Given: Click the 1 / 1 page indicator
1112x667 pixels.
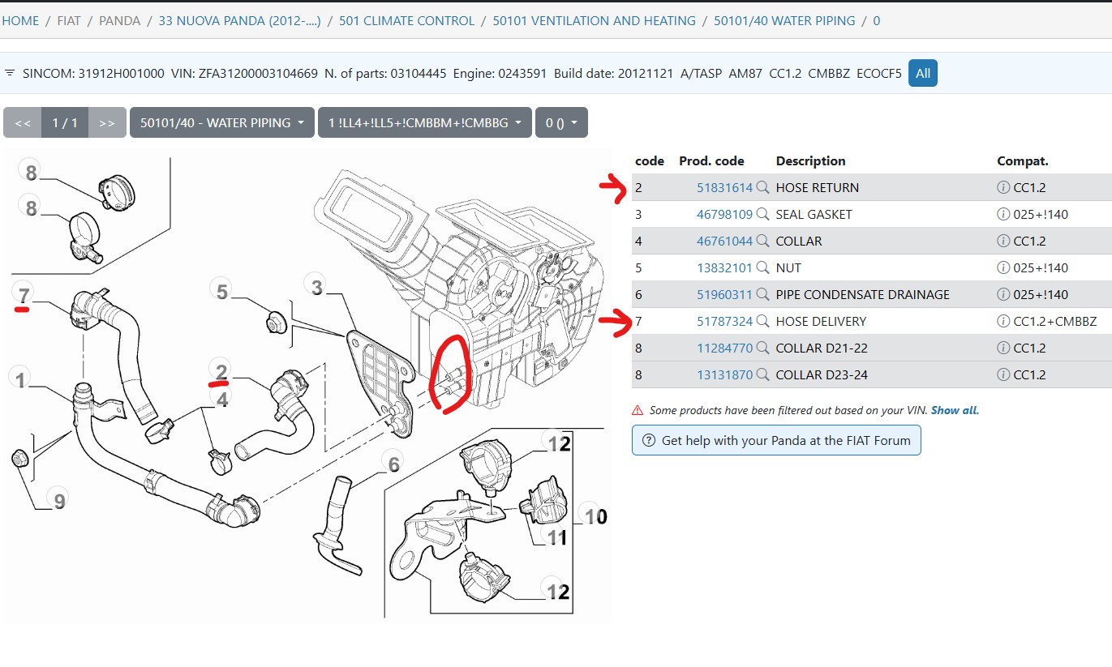Looking at the screenshot, I should pos(65,122).
